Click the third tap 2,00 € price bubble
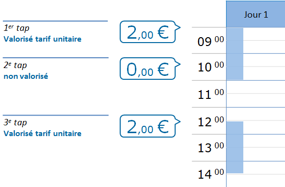The image size is (285, 187). click(150, 126)
